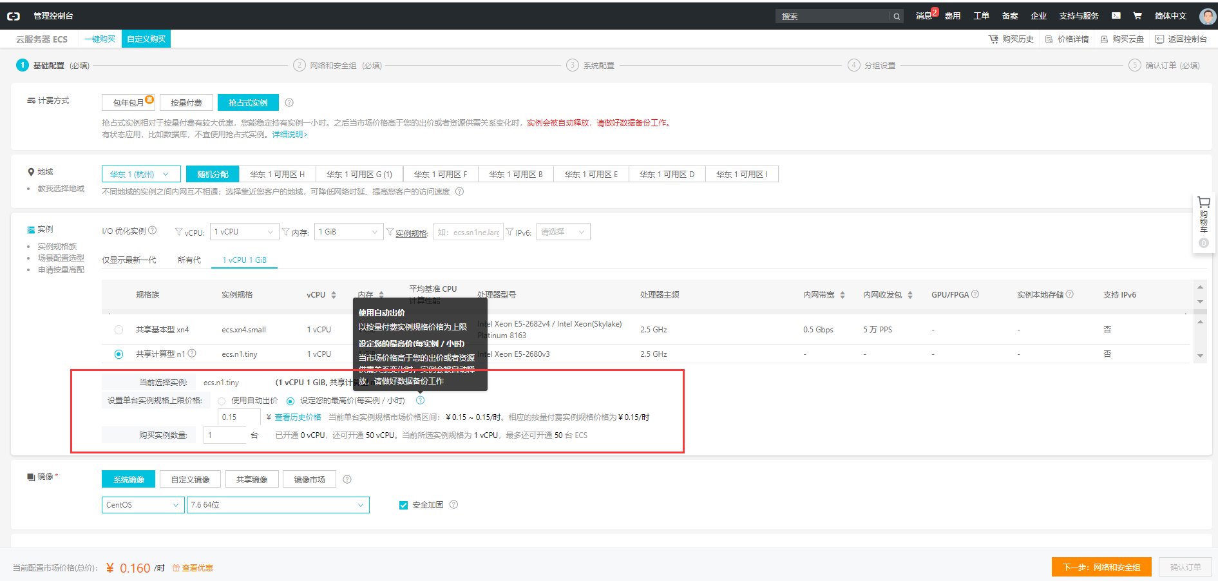Open the 查看历史价格 link
Image resolution: width=1218 pixels, height=581 pixels.
[298, 417]
